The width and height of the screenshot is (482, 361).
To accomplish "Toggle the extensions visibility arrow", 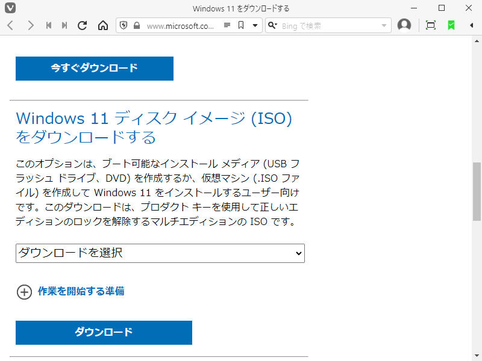I will click(471, 25).
